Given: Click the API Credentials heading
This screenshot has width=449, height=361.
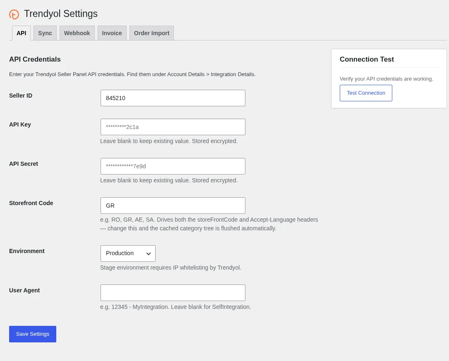Looking at the screenshot, I should [x=35, y=59].
